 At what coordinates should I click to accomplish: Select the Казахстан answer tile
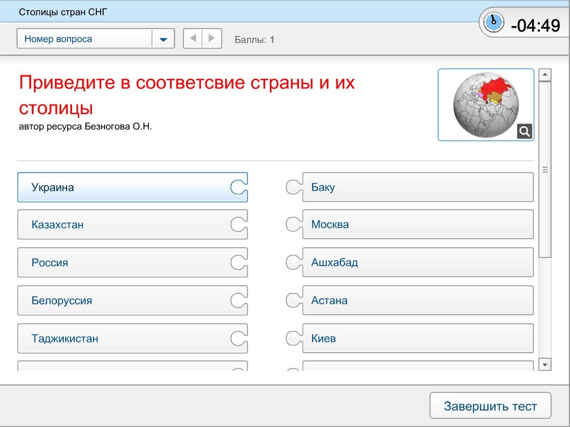click(x=131, y=224)
